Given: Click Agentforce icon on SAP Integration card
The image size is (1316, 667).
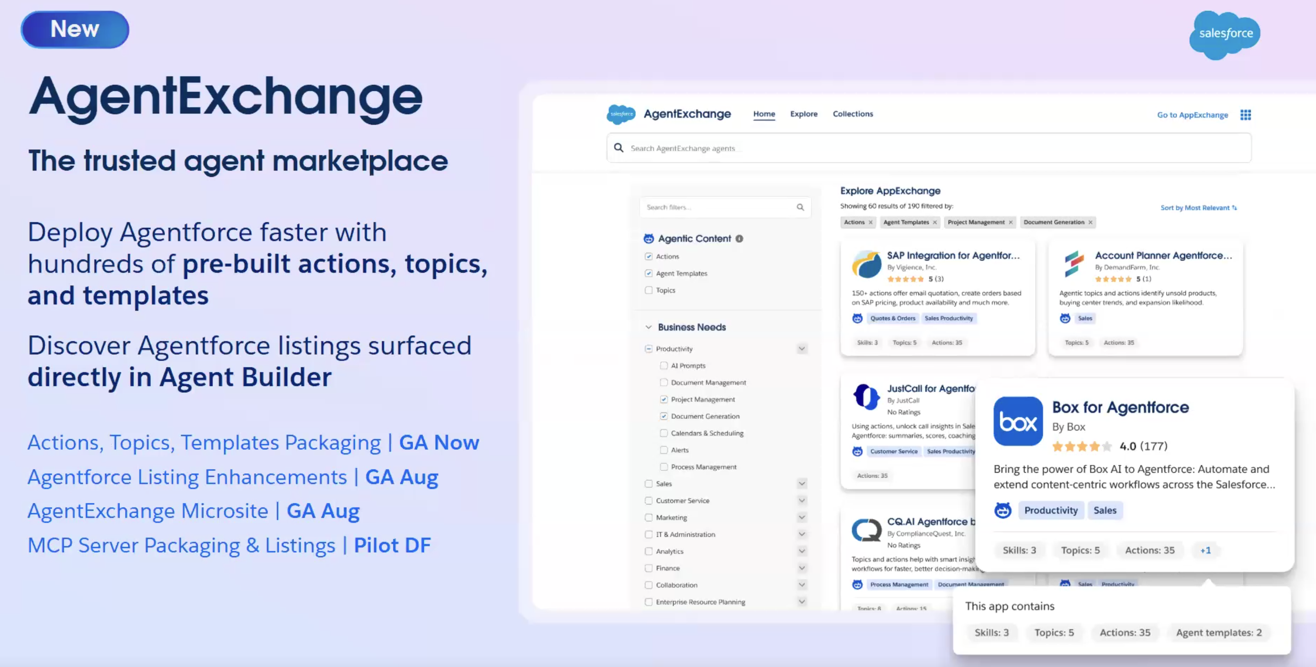Looking at the screenshot, I should click(857, 318).
